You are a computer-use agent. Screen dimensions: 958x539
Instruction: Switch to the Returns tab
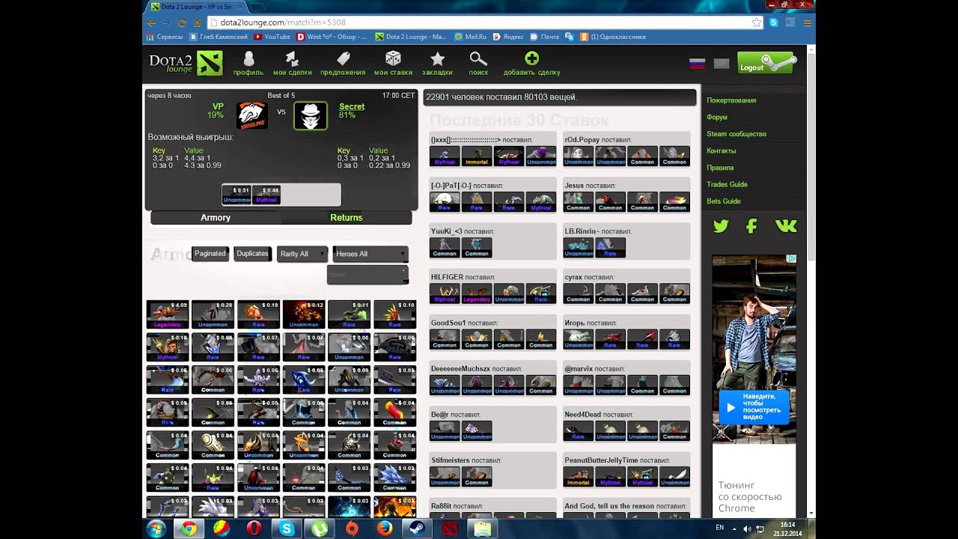[x=347, y=218]
